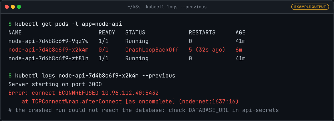Click the 1/1 ready value of 9qz7w pod
The image size is (334, 121).
click(104, 41)
